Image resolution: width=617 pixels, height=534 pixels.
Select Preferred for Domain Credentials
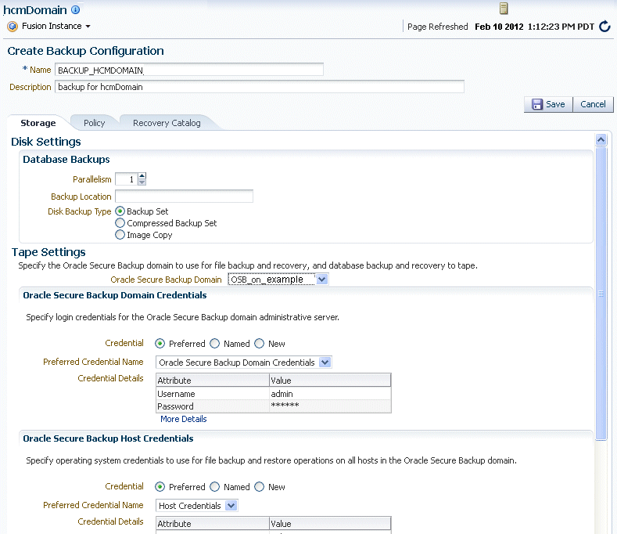click(160, 344)
